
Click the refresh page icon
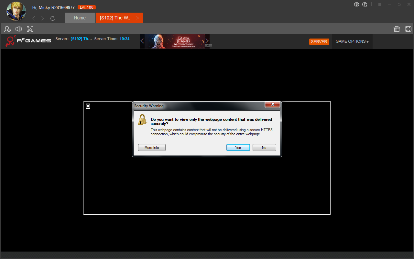53,18
